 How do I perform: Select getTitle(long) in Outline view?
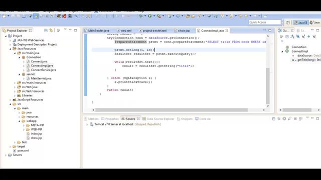(306, 60)
